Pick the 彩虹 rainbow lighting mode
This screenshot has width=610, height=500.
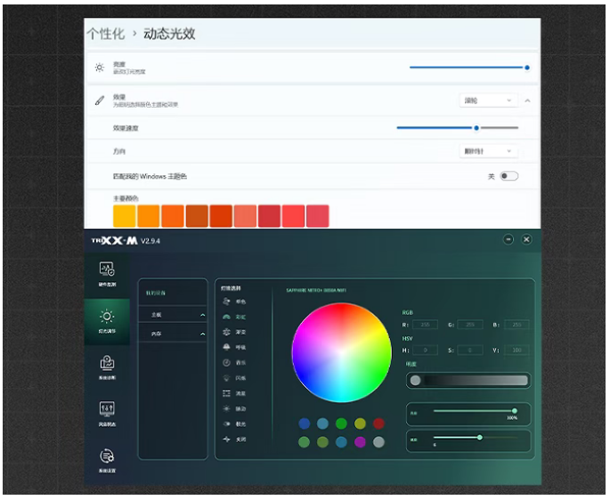[x=229, y=317]
